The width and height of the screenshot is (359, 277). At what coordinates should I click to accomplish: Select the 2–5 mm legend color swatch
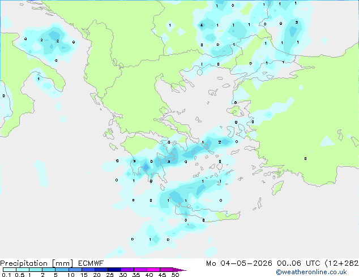(49, 270)
